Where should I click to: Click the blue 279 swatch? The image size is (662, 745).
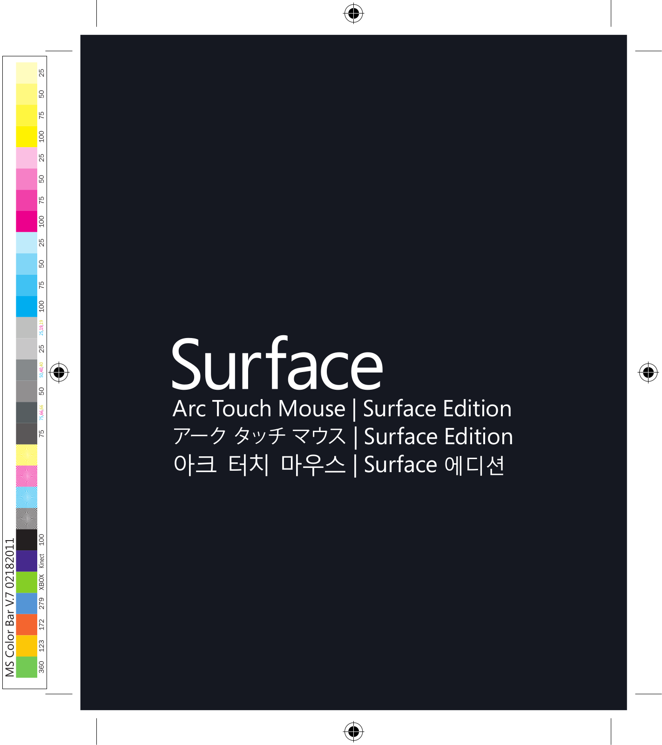(x=27, y=604)
